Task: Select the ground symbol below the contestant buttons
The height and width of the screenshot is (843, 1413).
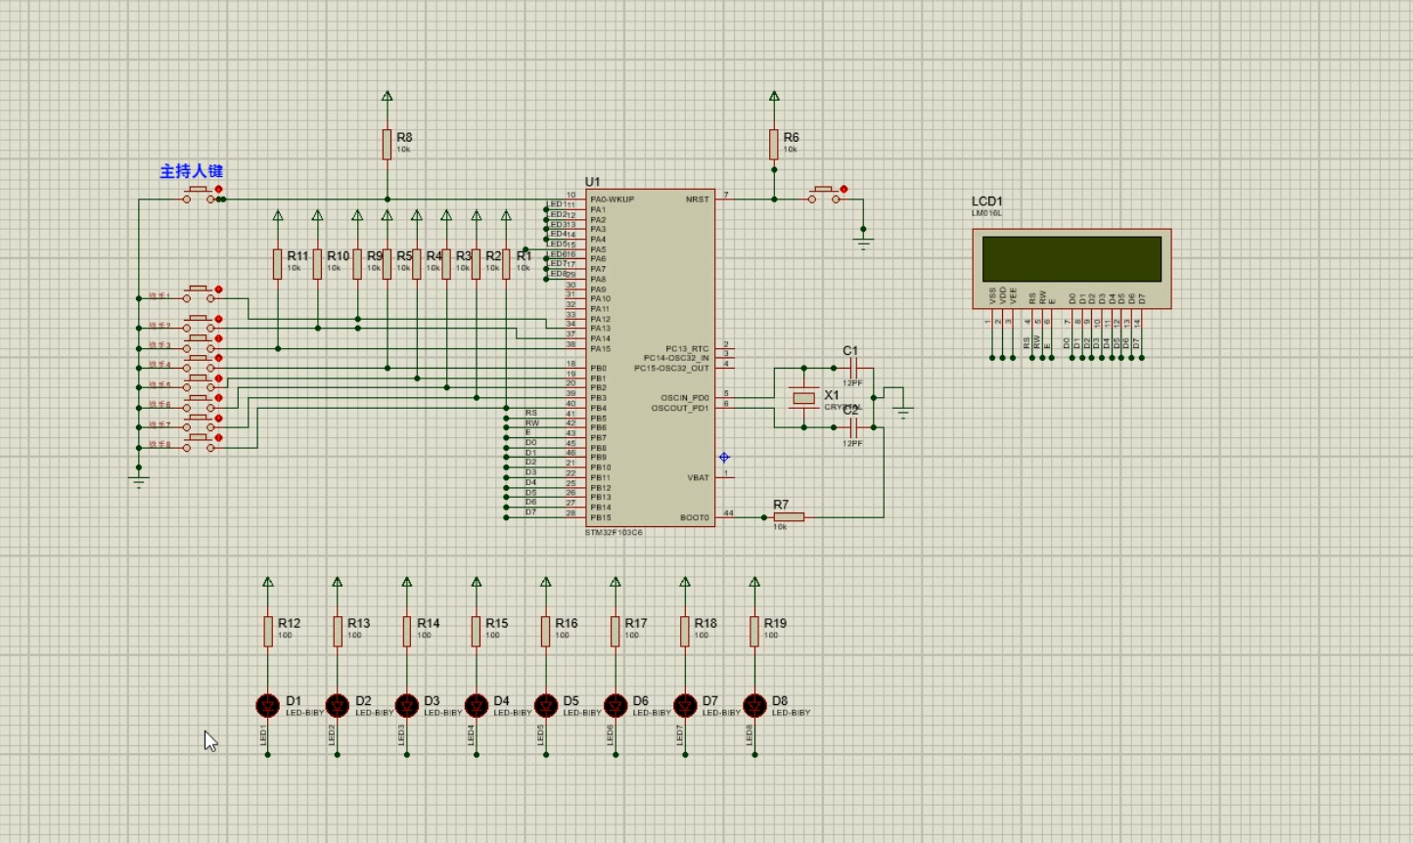Action: click(x=139, y=479)
